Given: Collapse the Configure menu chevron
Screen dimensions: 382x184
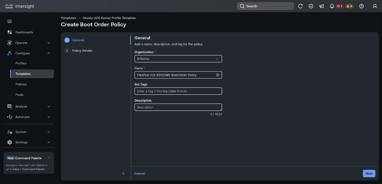Looking at the screenshot, I should 48,53.
